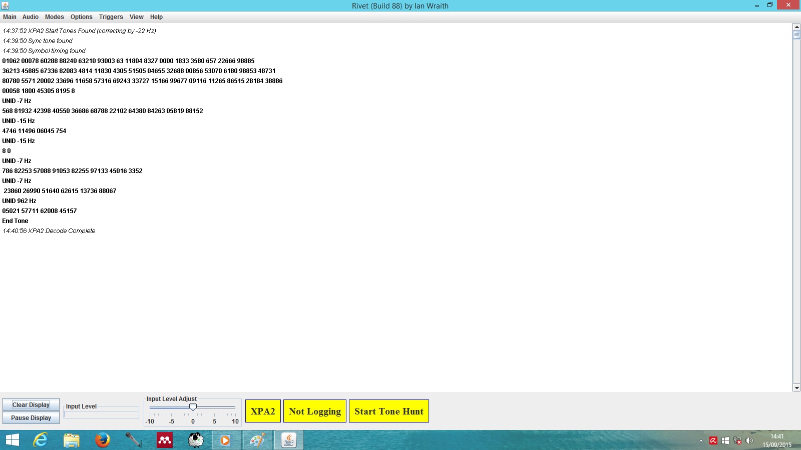The height and width of the screenshot is (450, 801).
Task: Expand the Options menu
Action: [81, 17]
